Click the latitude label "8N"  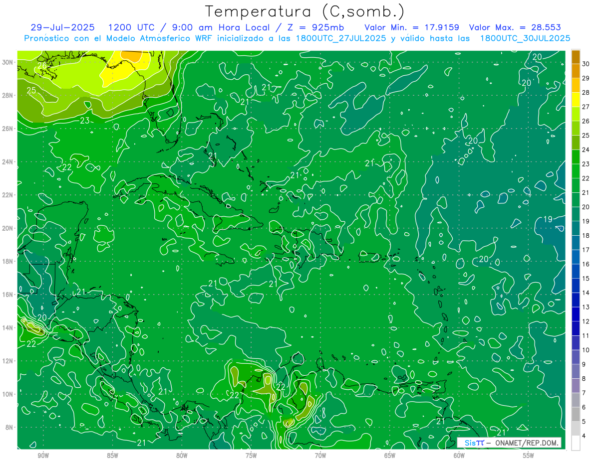[x=9, y=428]
